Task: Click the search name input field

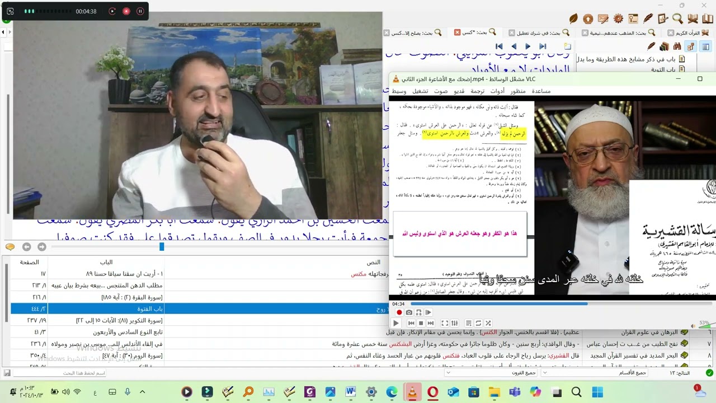Action: (59, 373)
